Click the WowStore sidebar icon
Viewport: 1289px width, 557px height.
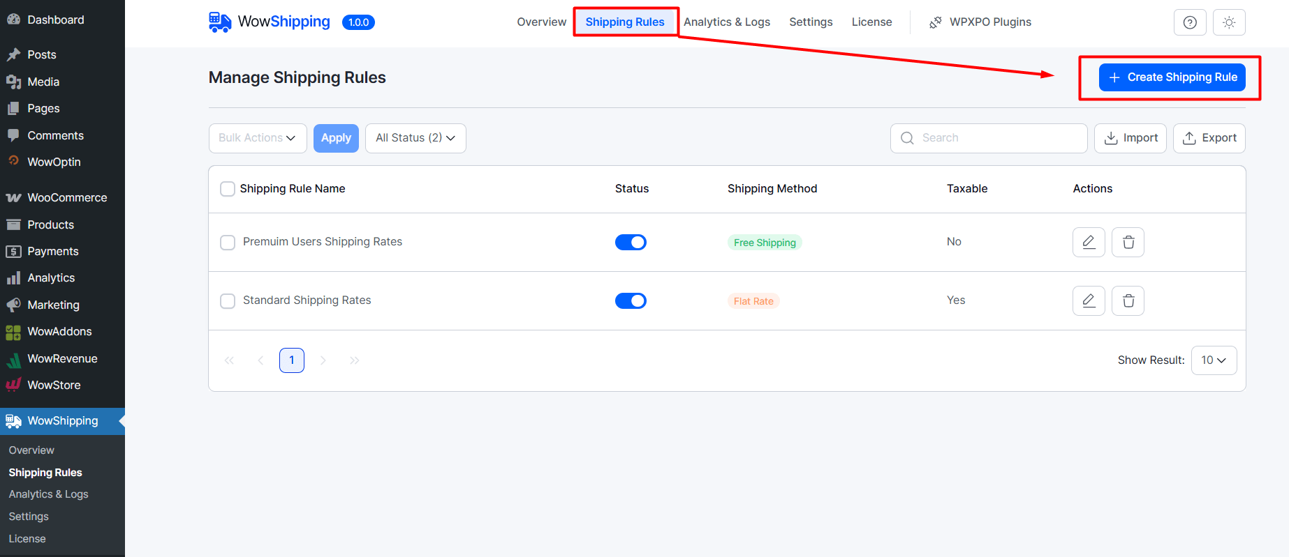tap(13, 385)
